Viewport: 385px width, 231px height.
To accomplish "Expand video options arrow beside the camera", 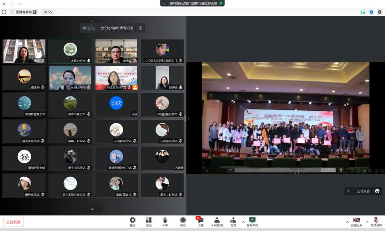I will coord(347,222).
